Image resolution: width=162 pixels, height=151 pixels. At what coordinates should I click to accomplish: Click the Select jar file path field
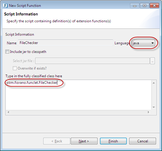(x=92, y=61)
